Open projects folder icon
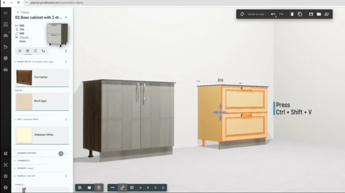This screenshot has width=345, height=193. click(x=318, y=14)
